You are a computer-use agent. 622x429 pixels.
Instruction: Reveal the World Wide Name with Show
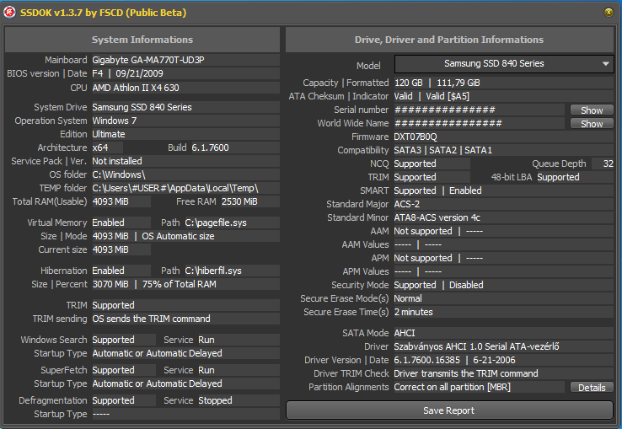click(x=592, y=124)
